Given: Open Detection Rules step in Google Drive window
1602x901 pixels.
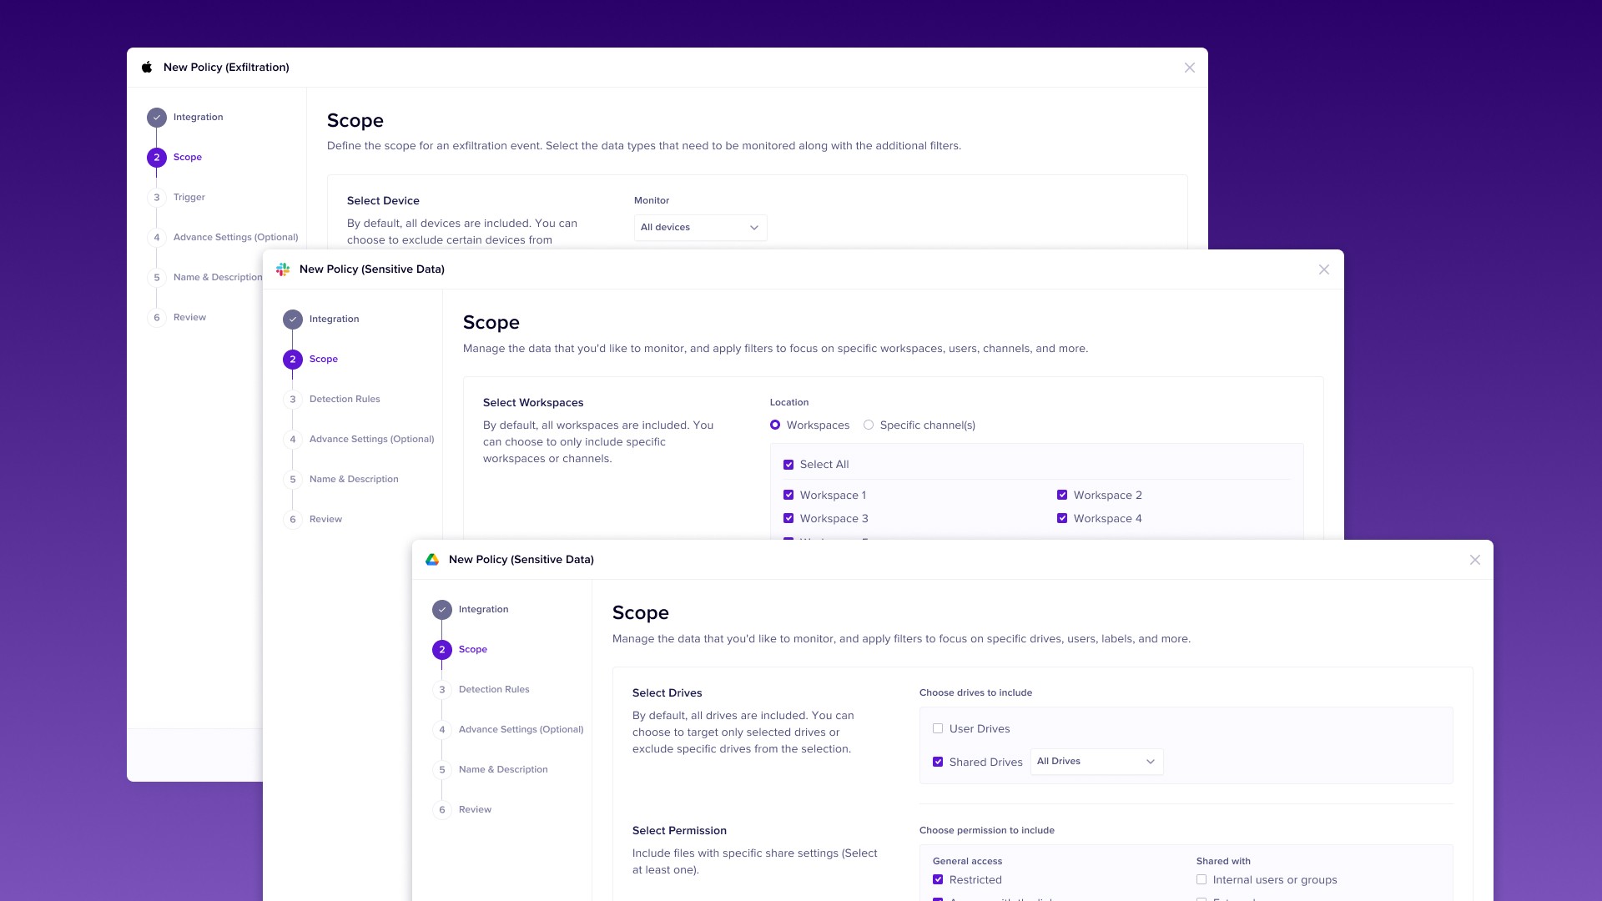Looking at the screenshot, I should (494, 690).
